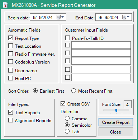Image resolution: width=138 pixels, height=140 pixels.
Task: Choose Comma as delimiter
Action: (x=67, y=118)
